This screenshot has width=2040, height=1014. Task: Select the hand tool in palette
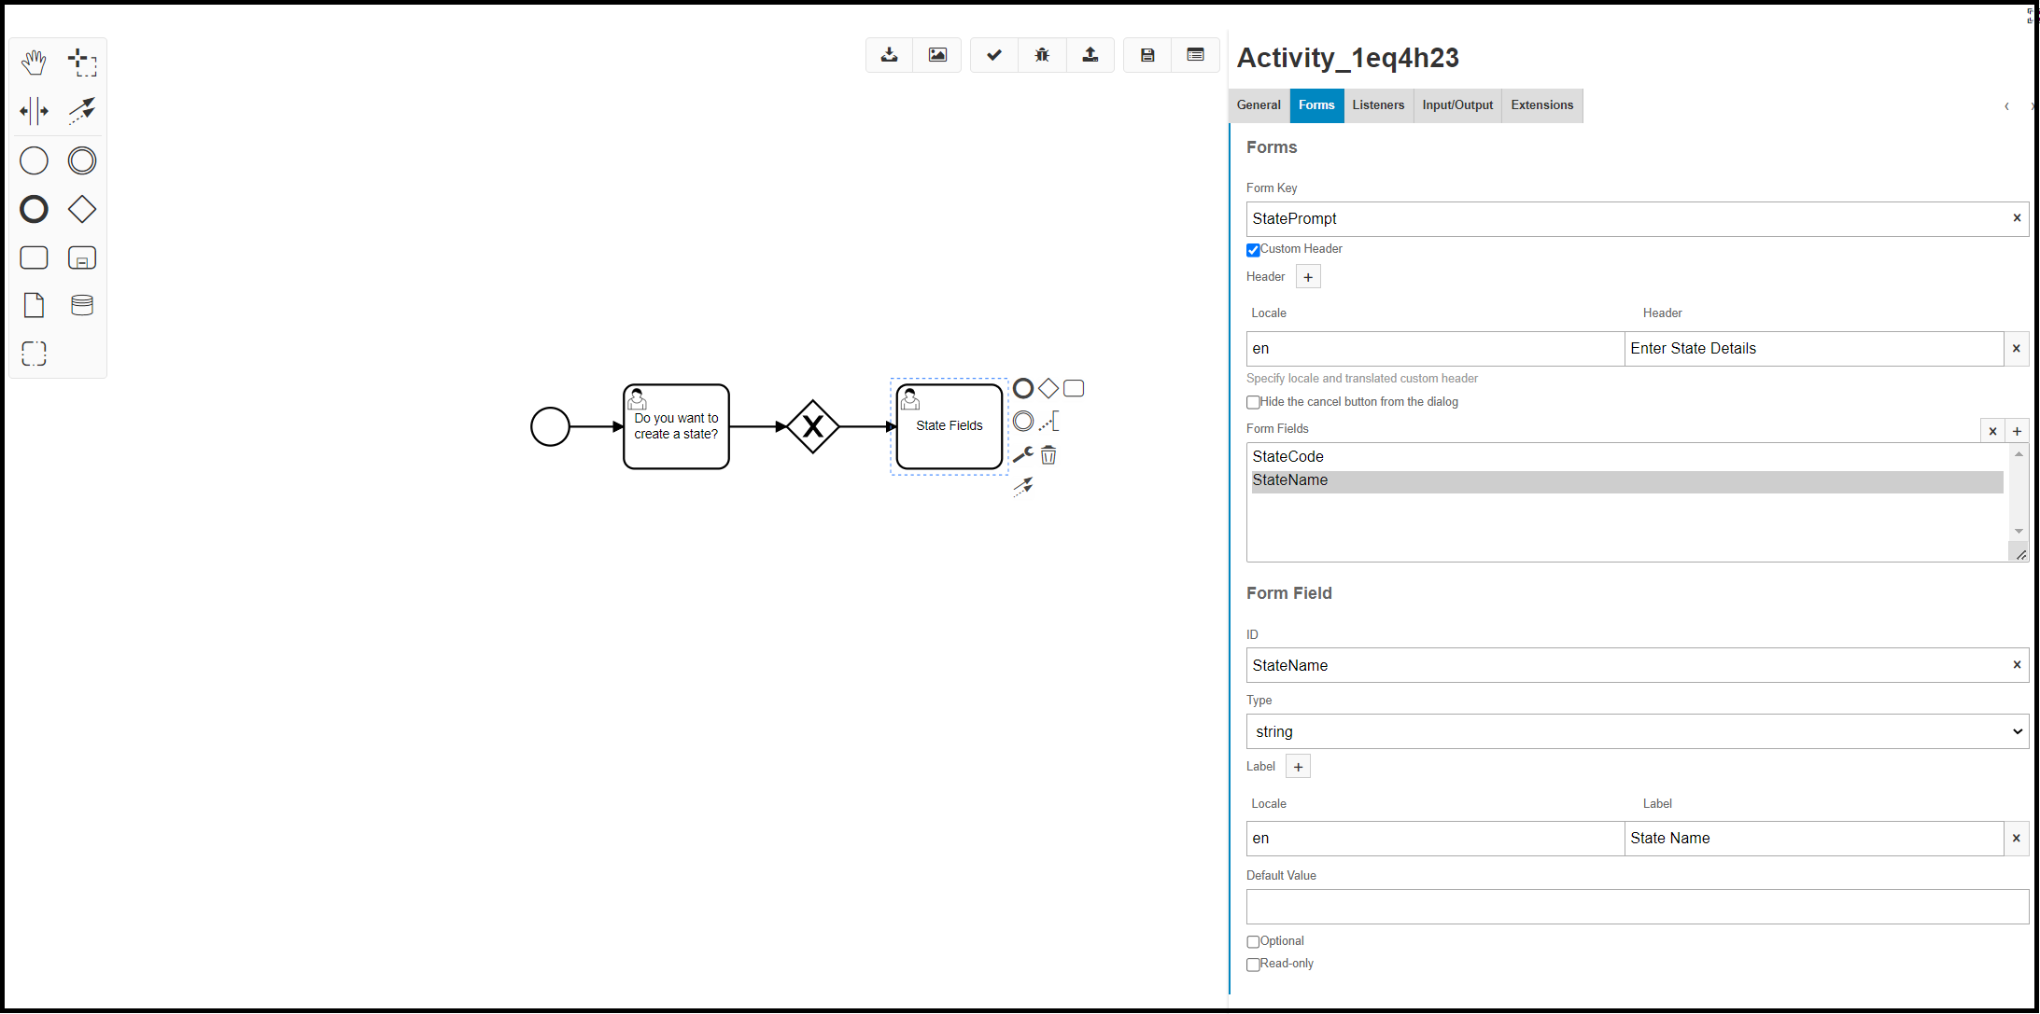34,63
